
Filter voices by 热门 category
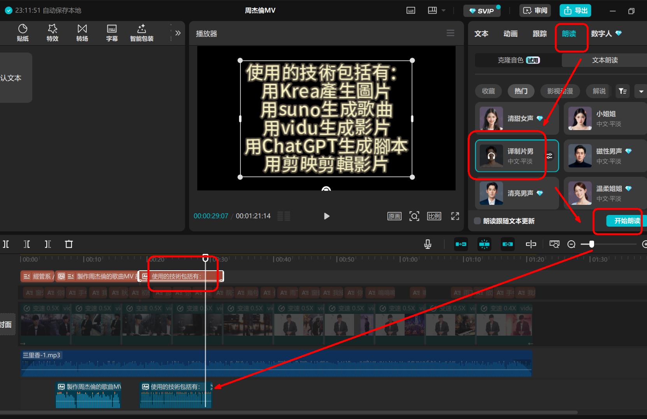[521, 91]
